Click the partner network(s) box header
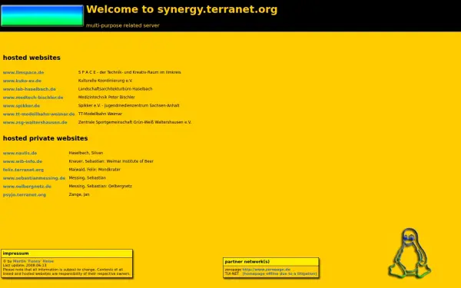 [x=270, y=262]
